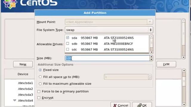Open the Mount Point dropdown
The width and height of the screenshot is (191, 107).
tap(150, 22)
